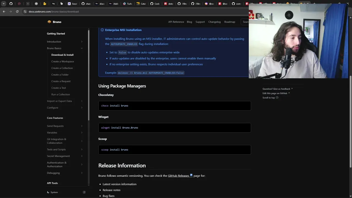352x198 pixels.
Task: Switch to the GitHub 'chan' tab
Action: click(x=86, y=4)
